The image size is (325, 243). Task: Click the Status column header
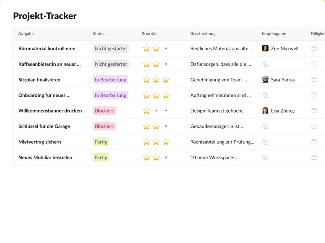[x=99, y=34]
